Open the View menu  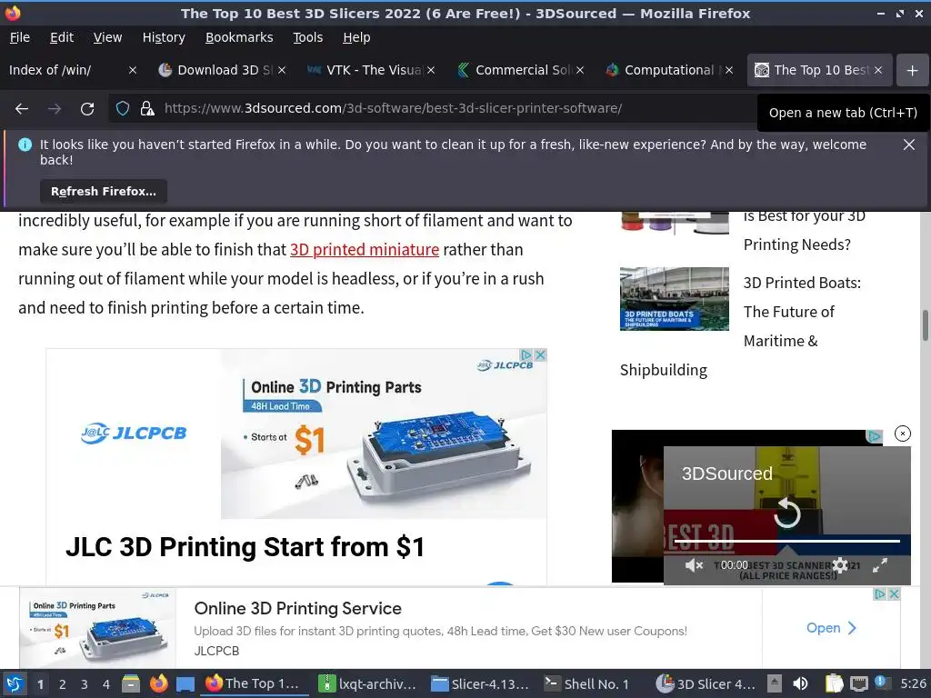point(107,37)
